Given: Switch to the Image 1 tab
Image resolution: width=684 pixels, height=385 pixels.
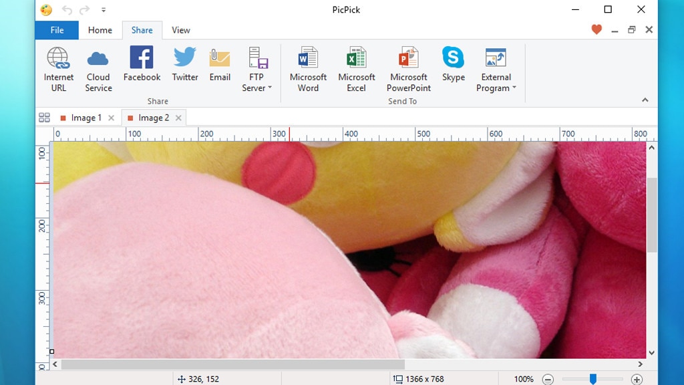Looking at the screenshot, I should coord(86,118).
